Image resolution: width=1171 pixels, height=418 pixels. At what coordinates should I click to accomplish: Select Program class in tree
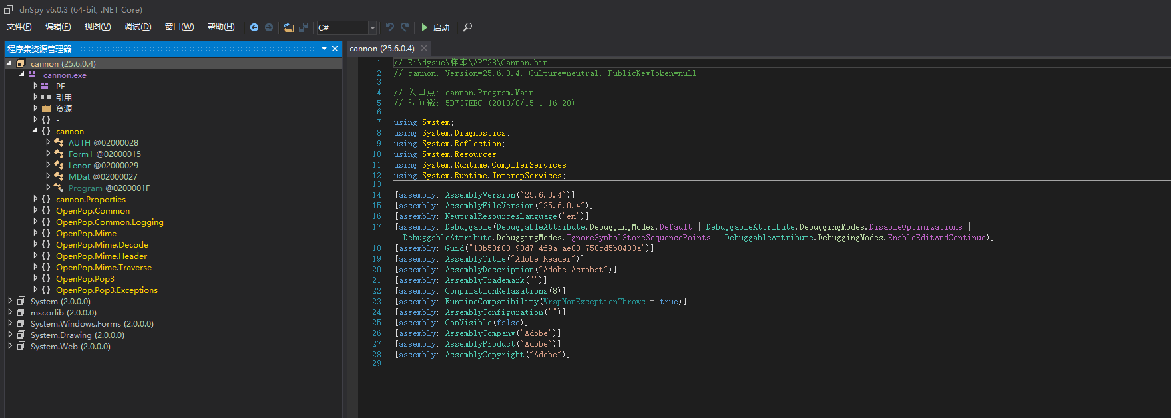pos(85,188)
